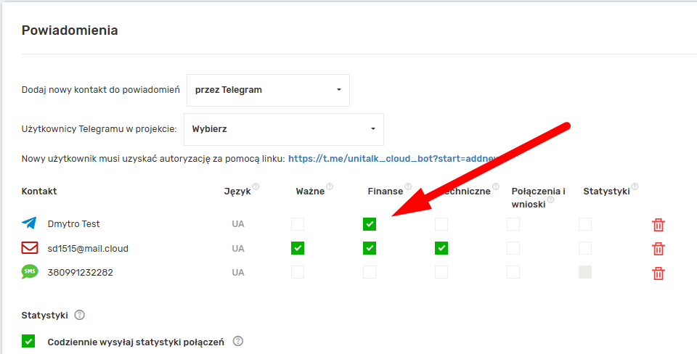
Task: Enable Statystyki for Dmytro Test
Action: click(x=585, y=224)
